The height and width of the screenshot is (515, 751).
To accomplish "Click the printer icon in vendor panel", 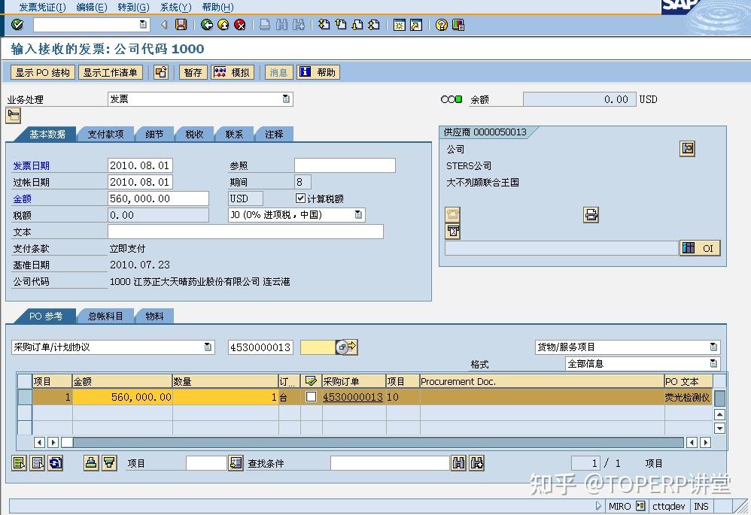I will tap(590, 214).
